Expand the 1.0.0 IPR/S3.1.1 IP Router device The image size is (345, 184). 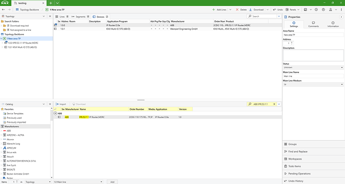(2, 43)
